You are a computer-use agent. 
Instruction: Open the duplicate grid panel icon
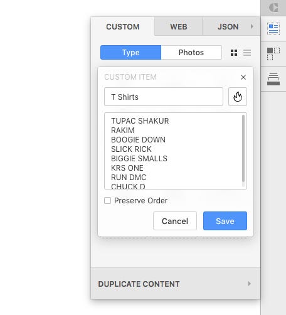273,54
